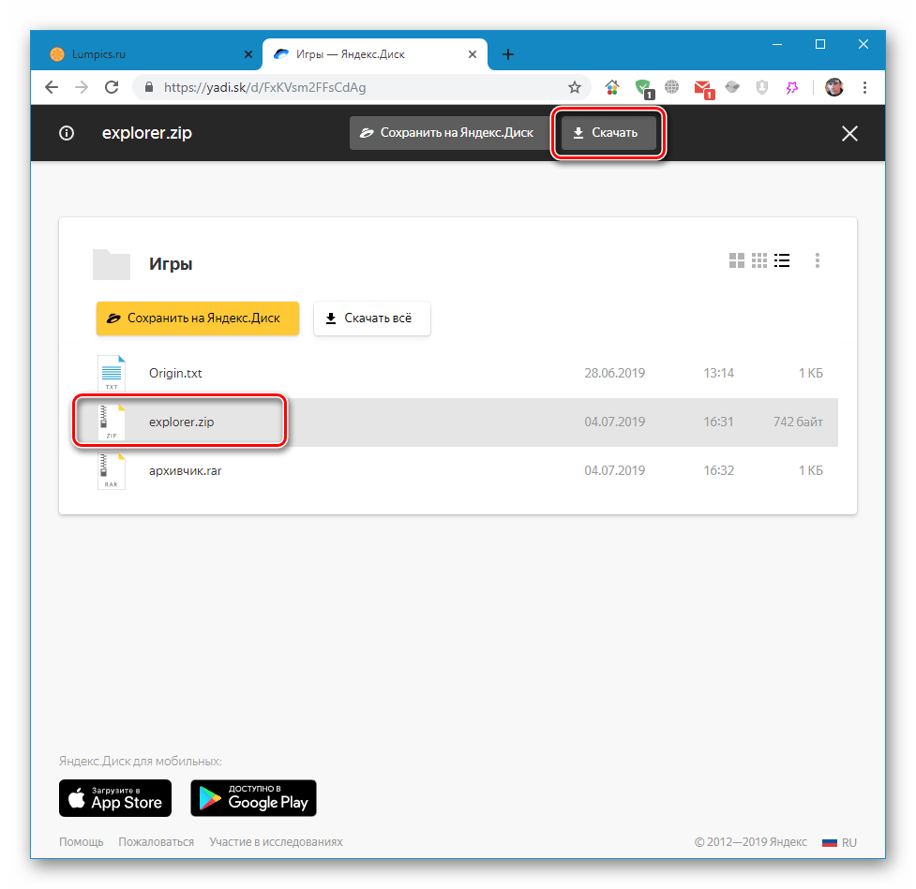Switch to large tiles view
Image resolution: width=916 pixels, height=889 pixels.
737,260
